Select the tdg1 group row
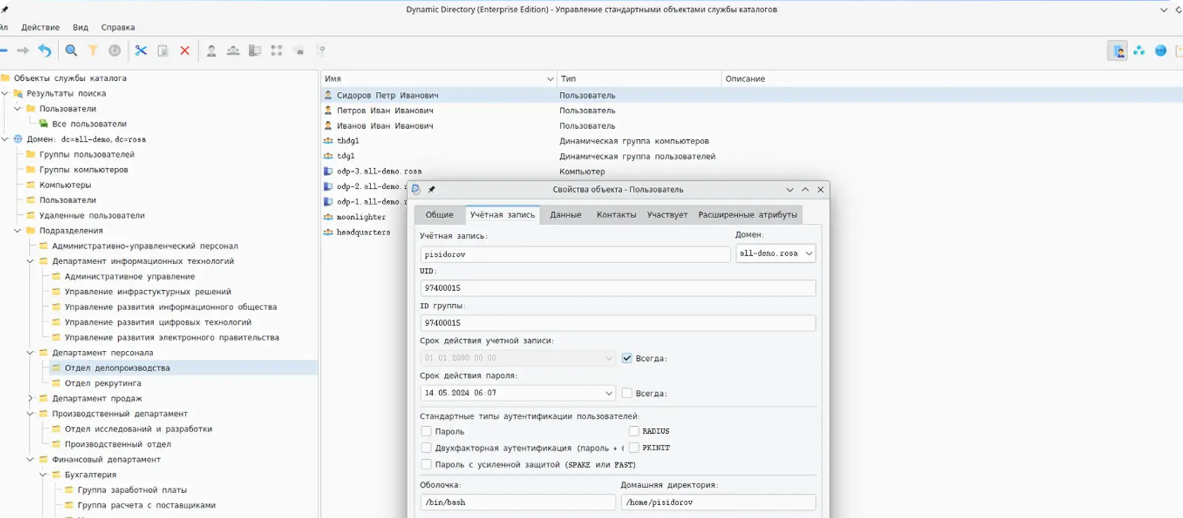The width and height of the screenshot is (1183, 518). click(x=346, y=156)
